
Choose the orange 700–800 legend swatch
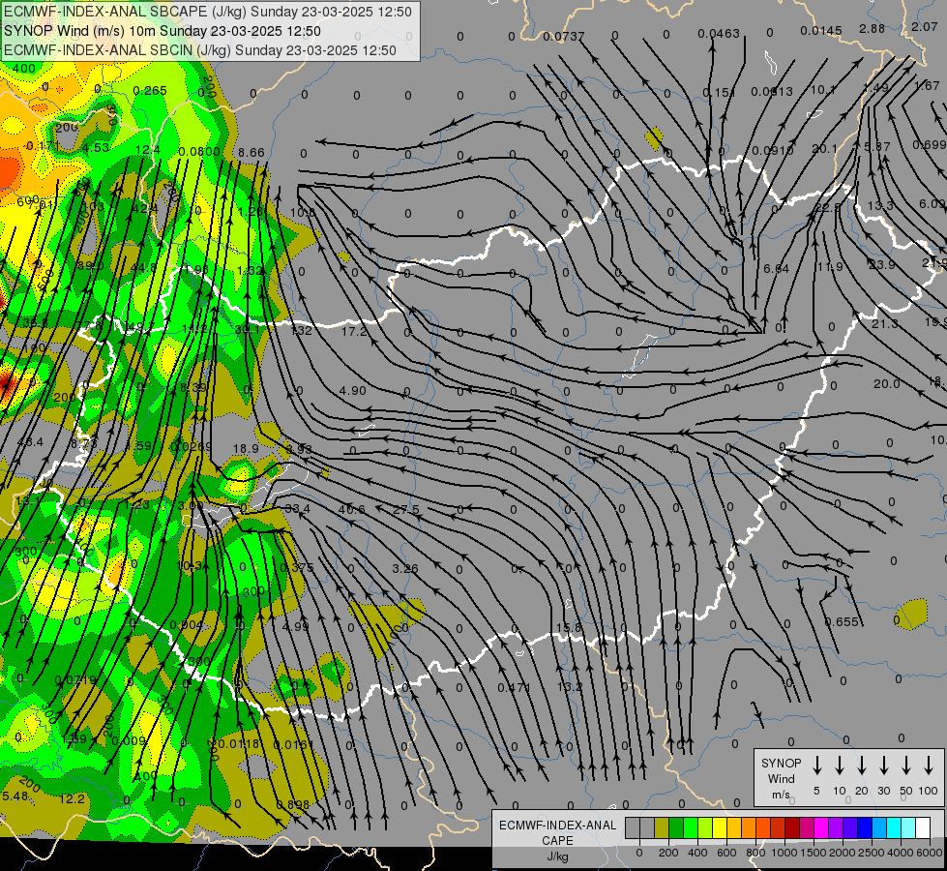(x=749, y=827)
